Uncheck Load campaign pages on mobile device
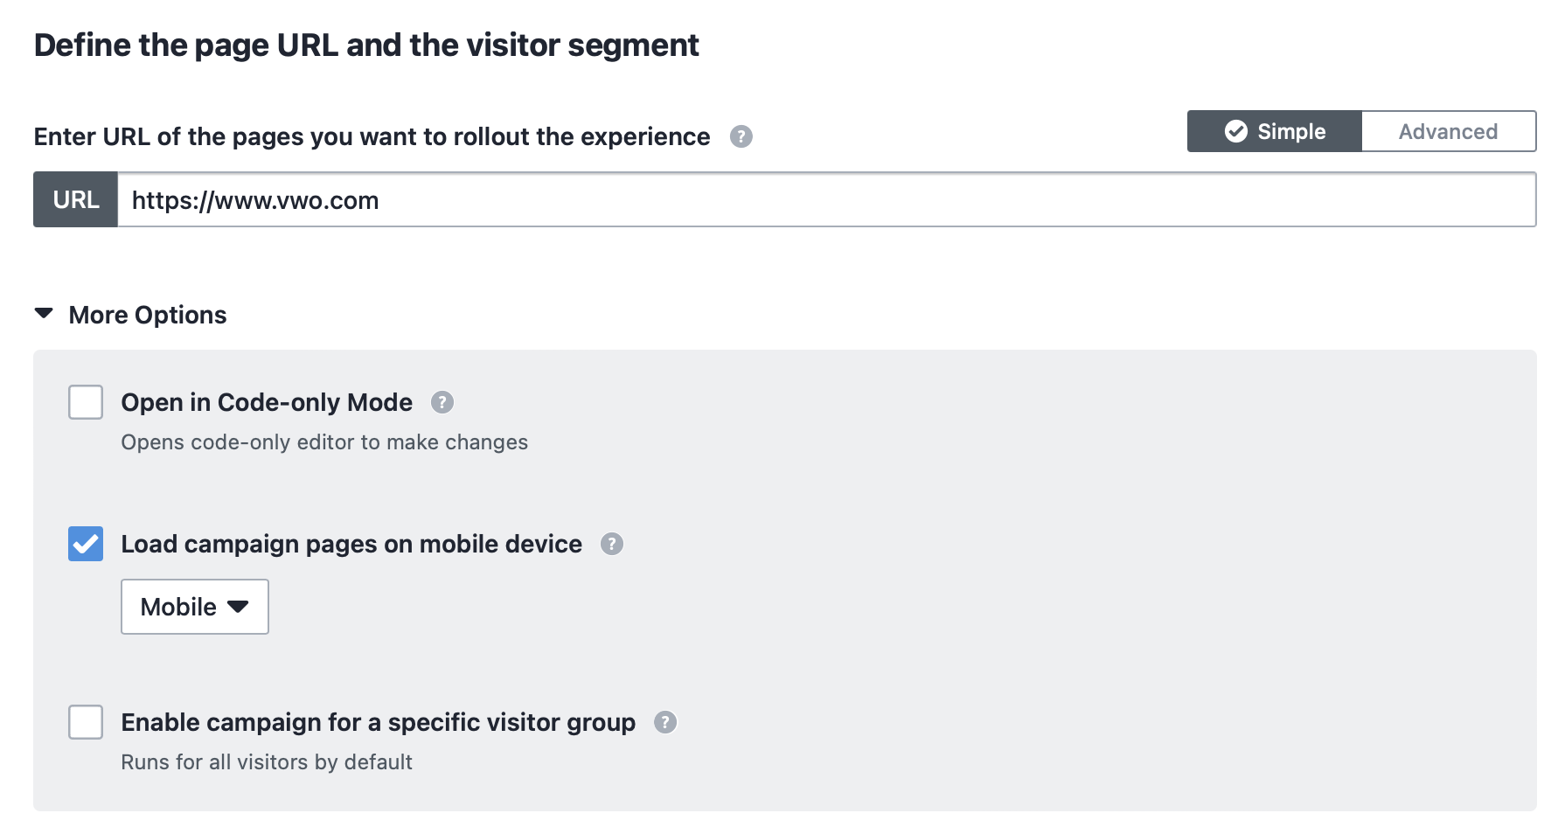The image size is (1558, 834). click(x=86, y=545)
